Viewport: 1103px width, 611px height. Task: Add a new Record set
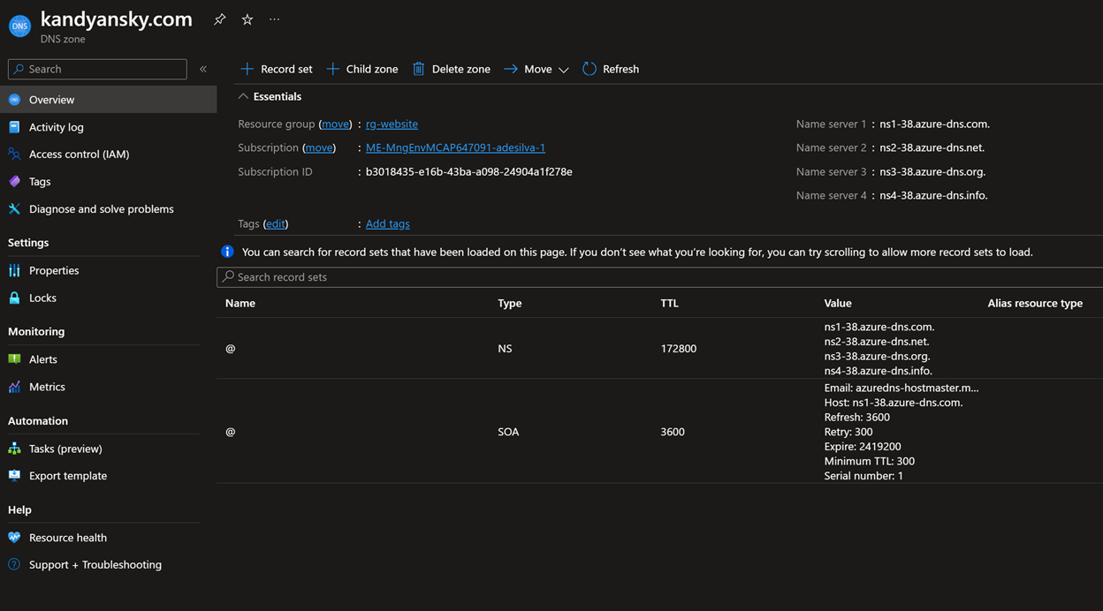click(277, 69)
